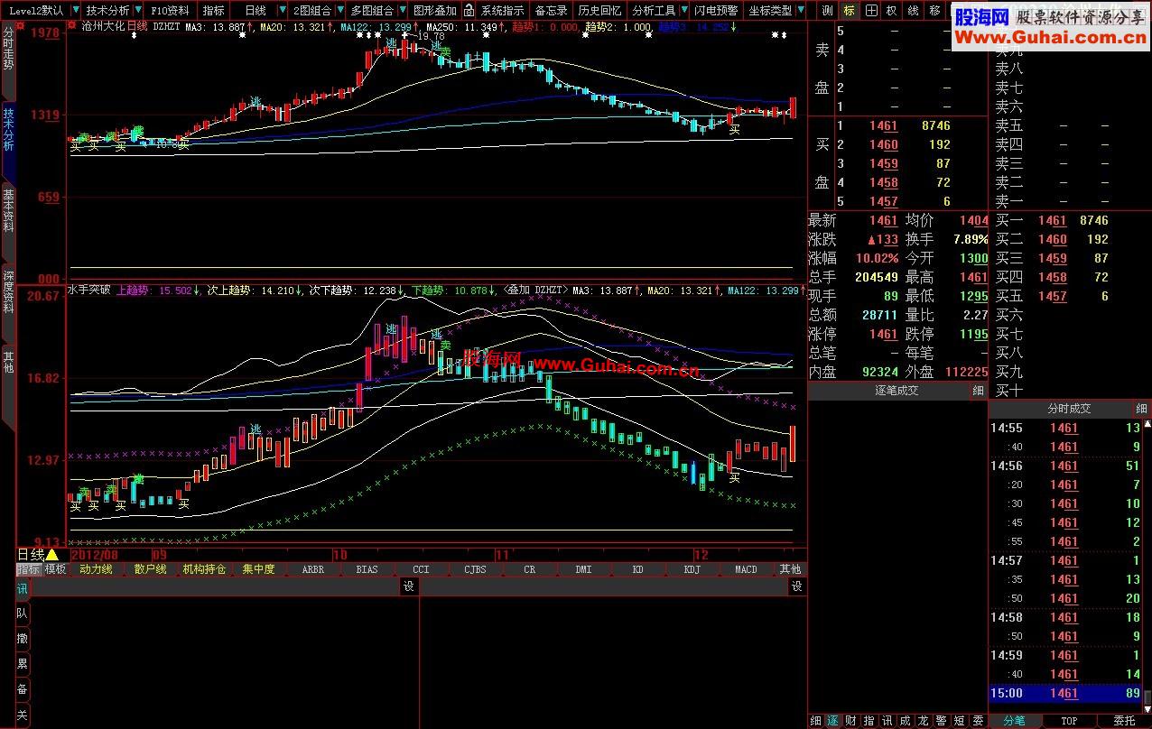Choose the 动力线 indicator
1152x729 pixels.
point(96,569)
